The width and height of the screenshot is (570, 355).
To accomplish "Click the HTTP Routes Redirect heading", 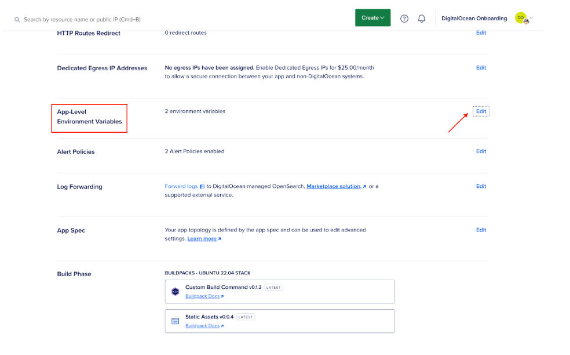I will 89,33.
